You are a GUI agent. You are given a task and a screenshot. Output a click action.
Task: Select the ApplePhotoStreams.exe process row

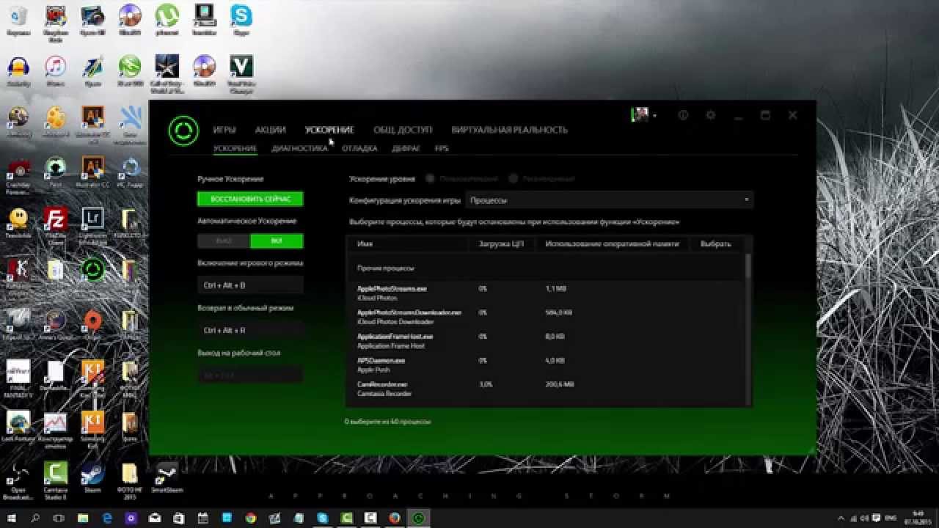pyautogui.click(x=545, y=293)
